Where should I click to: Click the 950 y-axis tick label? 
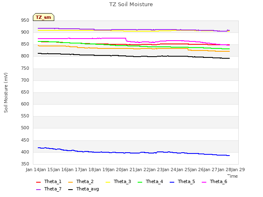tap(25, 20)
